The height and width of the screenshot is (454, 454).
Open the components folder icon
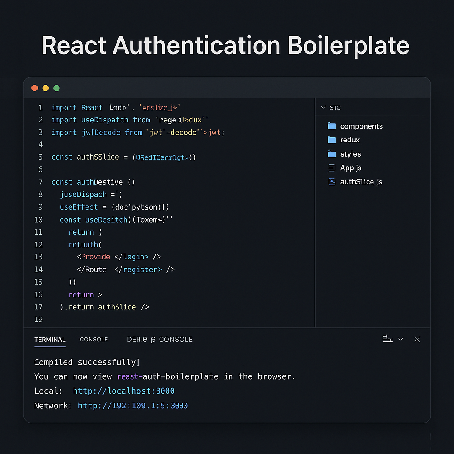tap(332, 126)
